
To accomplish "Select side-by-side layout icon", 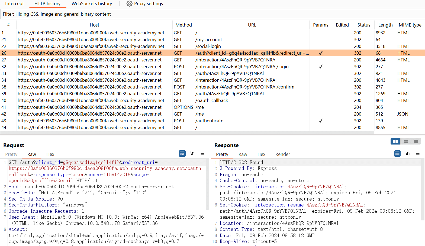I will [395, 141].
